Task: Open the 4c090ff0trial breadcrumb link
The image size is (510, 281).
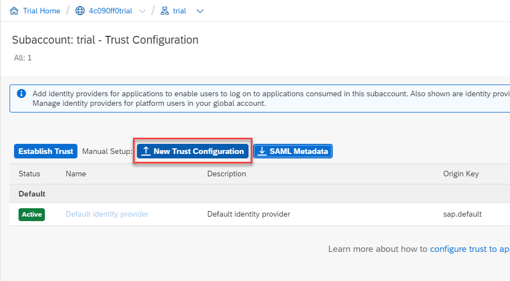Action: pyautogui.click(x=112, y=11)
